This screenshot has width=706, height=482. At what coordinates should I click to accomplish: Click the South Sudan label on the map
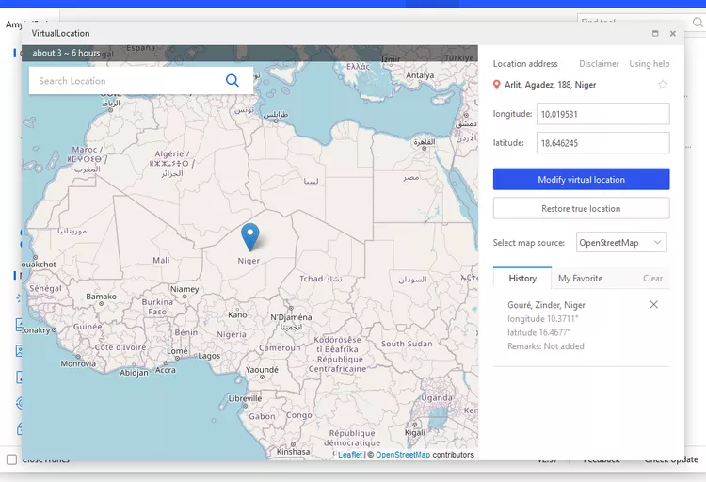[407, 344]
